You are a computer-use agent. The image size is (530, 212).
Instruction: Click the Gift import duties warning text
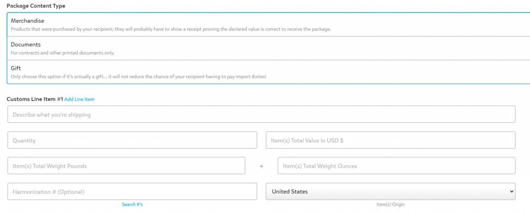click(139, 76)
